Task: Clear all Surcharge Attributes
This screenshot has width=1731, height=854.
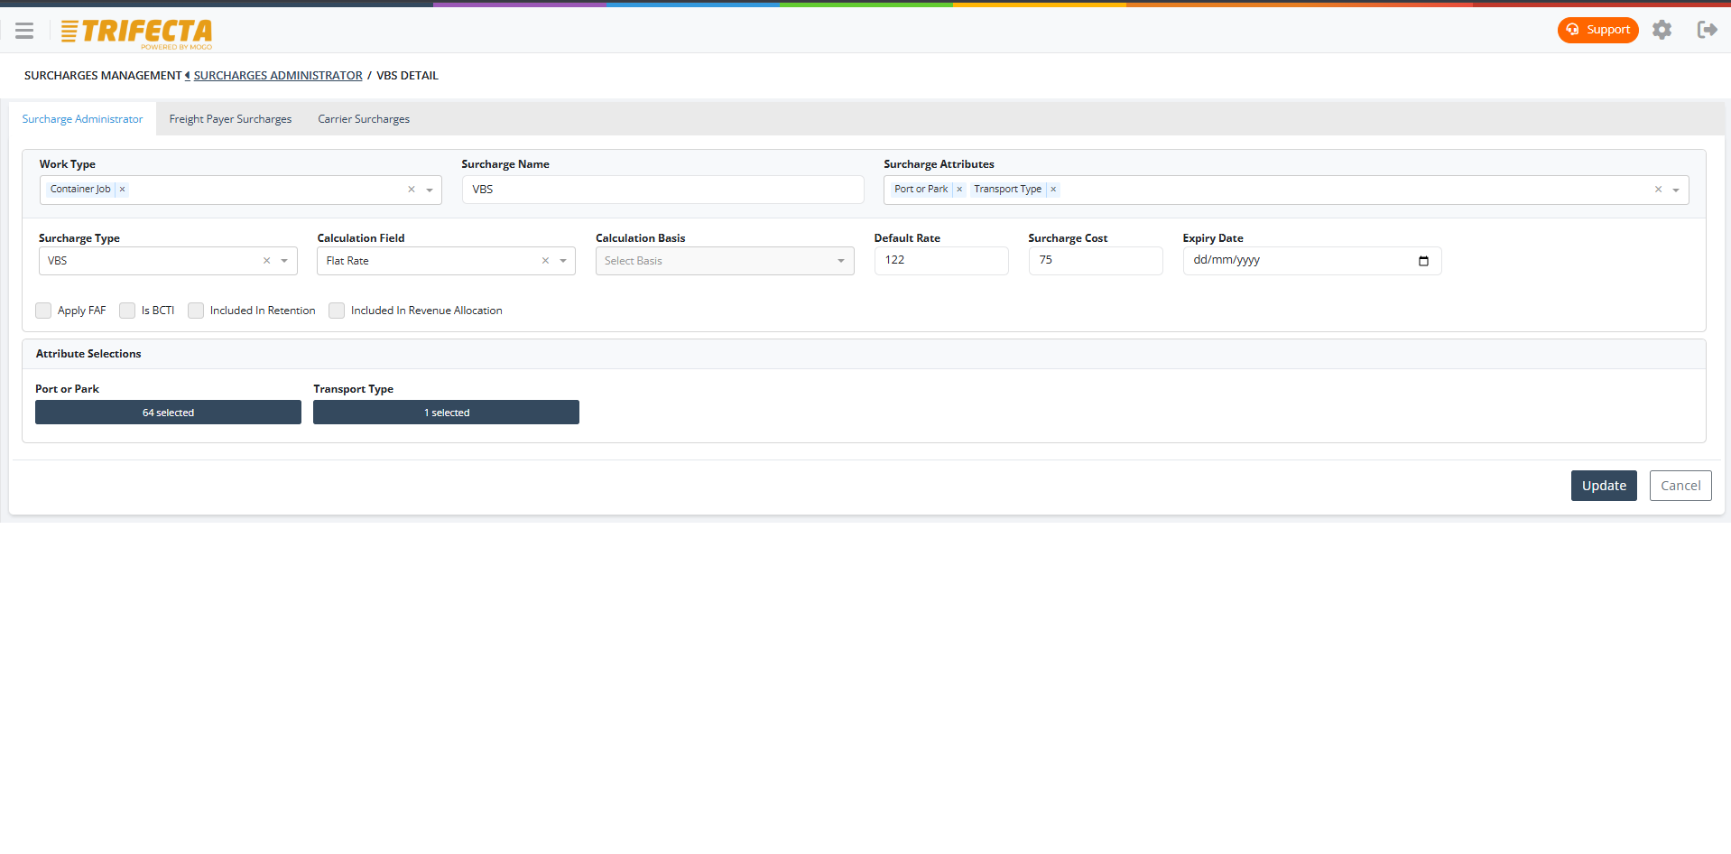Action: tap(1658, 190)
